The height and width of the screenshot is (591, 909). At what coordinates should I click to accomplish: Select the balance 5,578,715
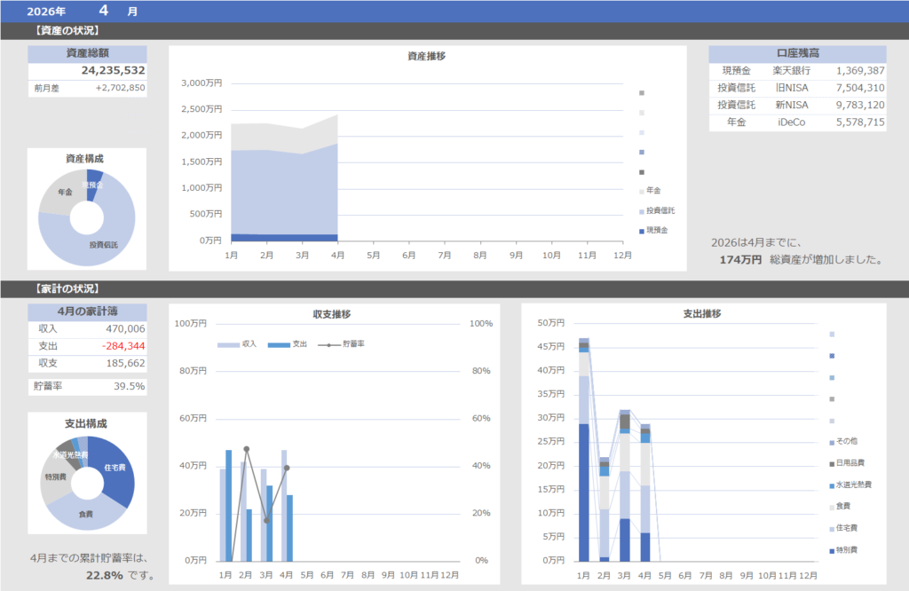[x=860, y=122]
